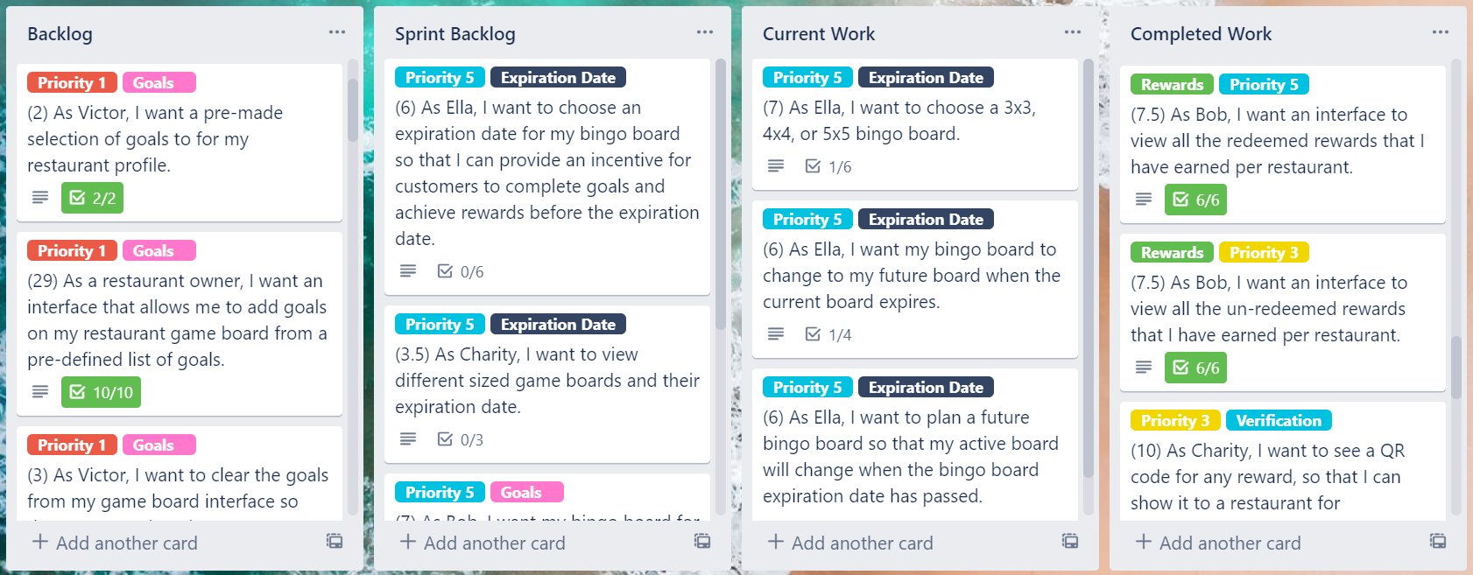The height and width of the screenshot is (575, 1473).
Task: Open the Sprint Backlog list menu dots
Action: coord(705,32)
